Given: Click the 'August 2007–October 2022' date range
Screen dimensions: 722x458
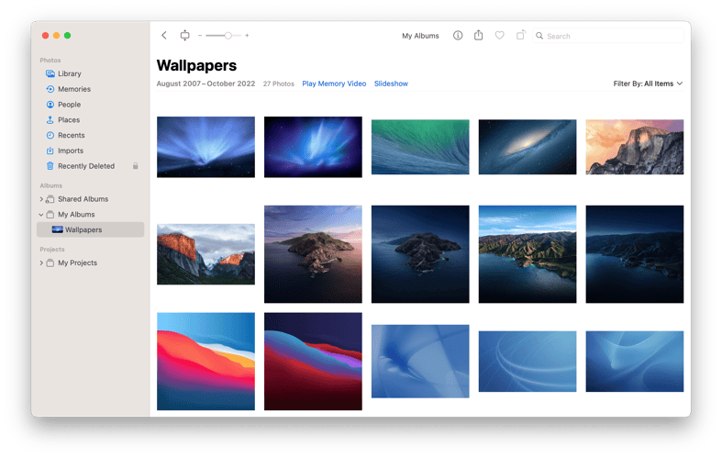Looking at the screenshot, I should (205, 84).
